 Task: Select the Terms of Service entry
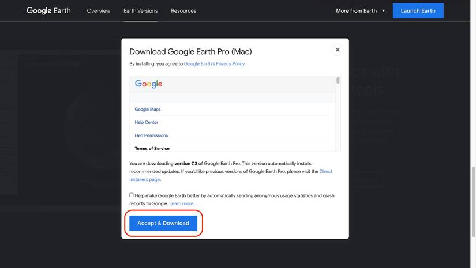[152, 148]
